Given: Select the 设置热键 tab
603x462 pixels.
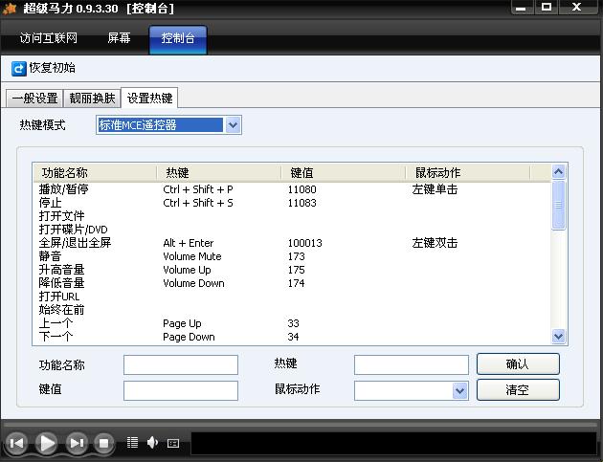Looking at the screenshot, I should coord(149,98).
